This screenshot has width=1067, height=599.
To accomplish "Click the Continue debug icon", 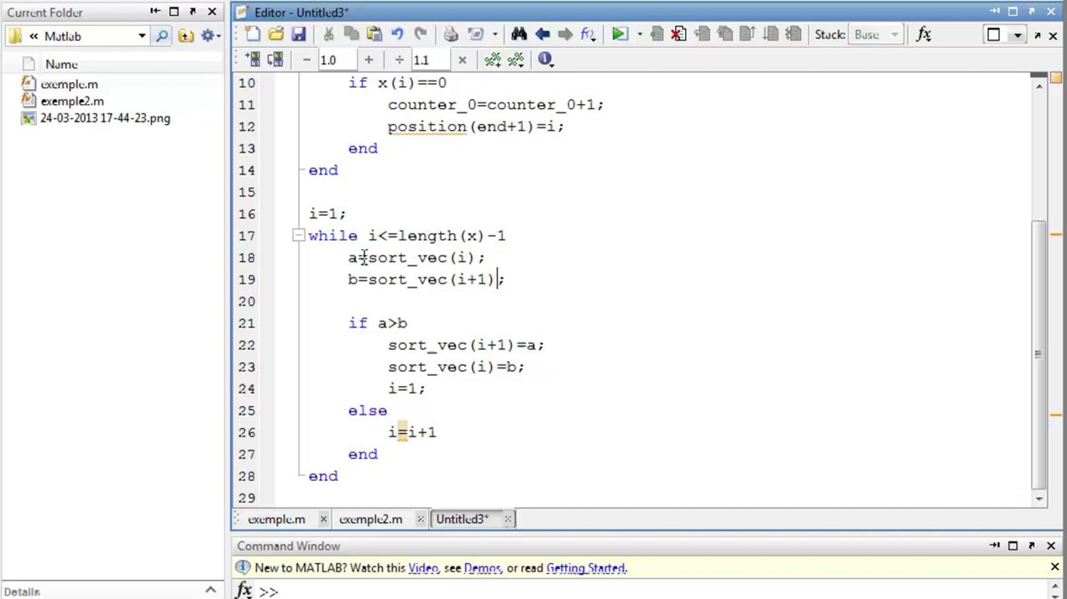I will (770, 34).
